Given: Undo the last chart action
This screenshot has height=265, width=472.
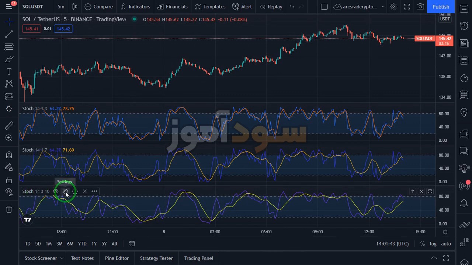Looking at the screenshot, I should coord(292,7).
